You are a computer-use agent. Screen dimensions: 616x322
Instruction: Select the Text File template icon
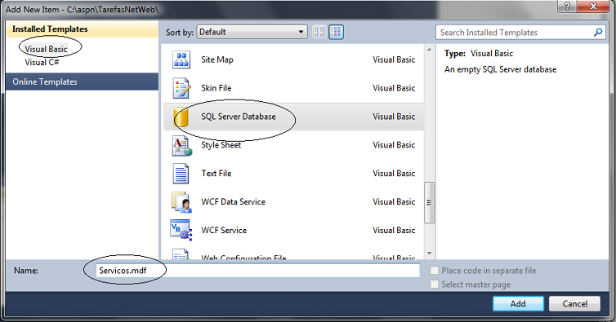click(x=181, y=174)
